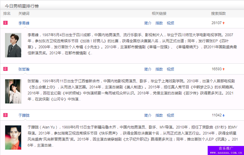The image size is (244, 155).
Task: Open 指数 link for 李易峰
Action: tap(159, 23)
